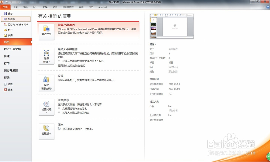Open the Slide Show (幻灯片放映) tab

point(68,7)
